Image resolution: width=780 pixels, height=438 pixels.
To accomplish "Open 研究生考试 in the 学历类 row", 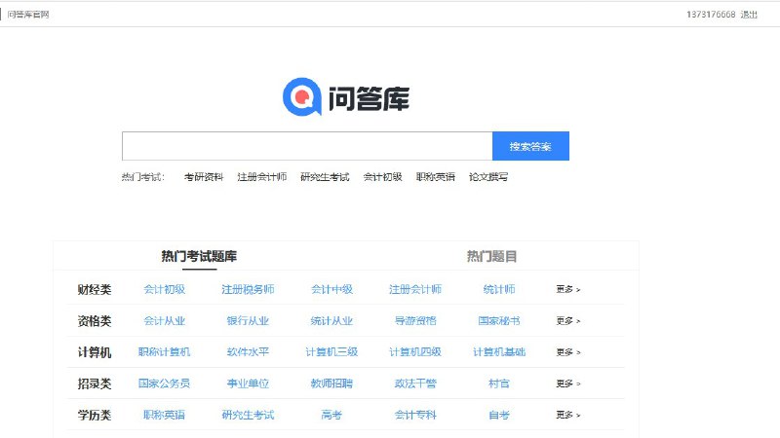I will coord(248,415).
